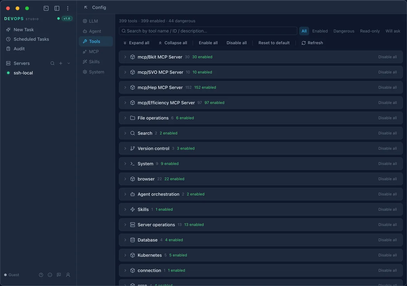Open the user profile icon

68,275
